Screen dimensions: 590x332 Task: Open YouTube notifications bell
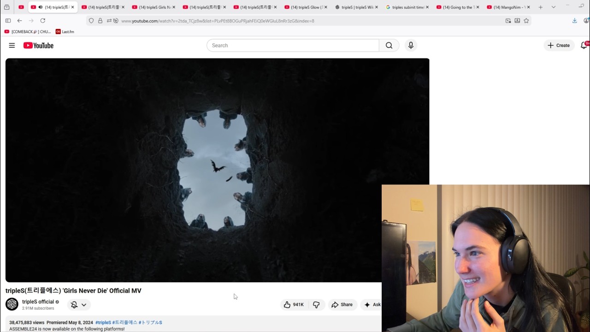[x=584, y=45]
